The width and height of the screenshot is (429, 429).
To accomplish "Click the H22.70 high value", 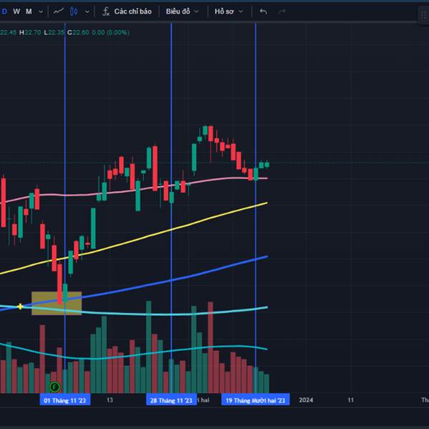I will 30,32.
